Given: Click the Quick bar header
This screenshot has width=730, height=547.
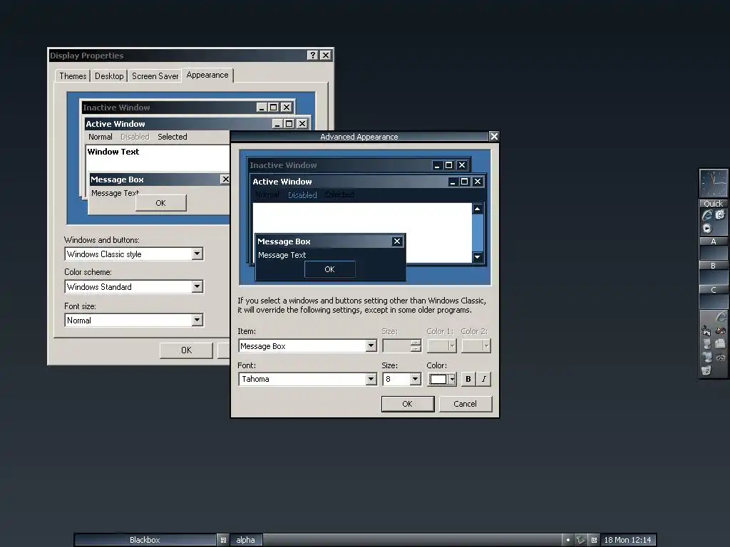Looking at the screenshot, I should tap(713, 203).
